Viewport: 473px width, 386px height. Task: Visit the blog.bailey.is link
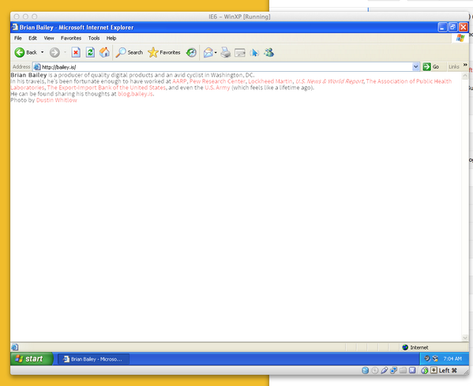tap(135, 94)
